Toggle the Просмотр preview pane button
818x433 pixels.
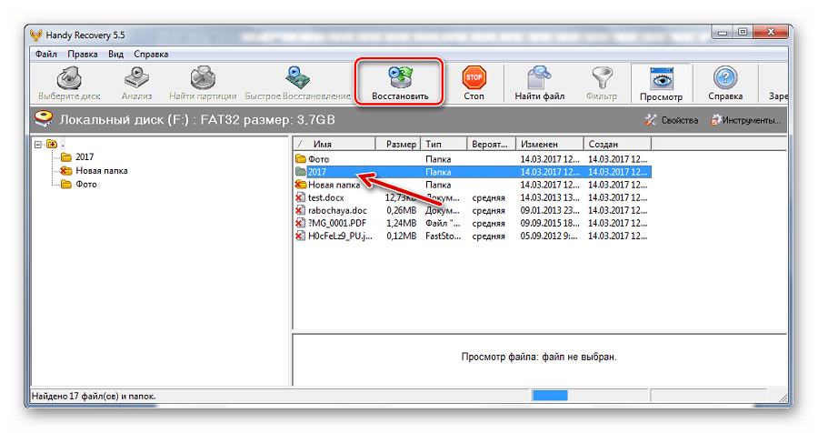[661, 84]
